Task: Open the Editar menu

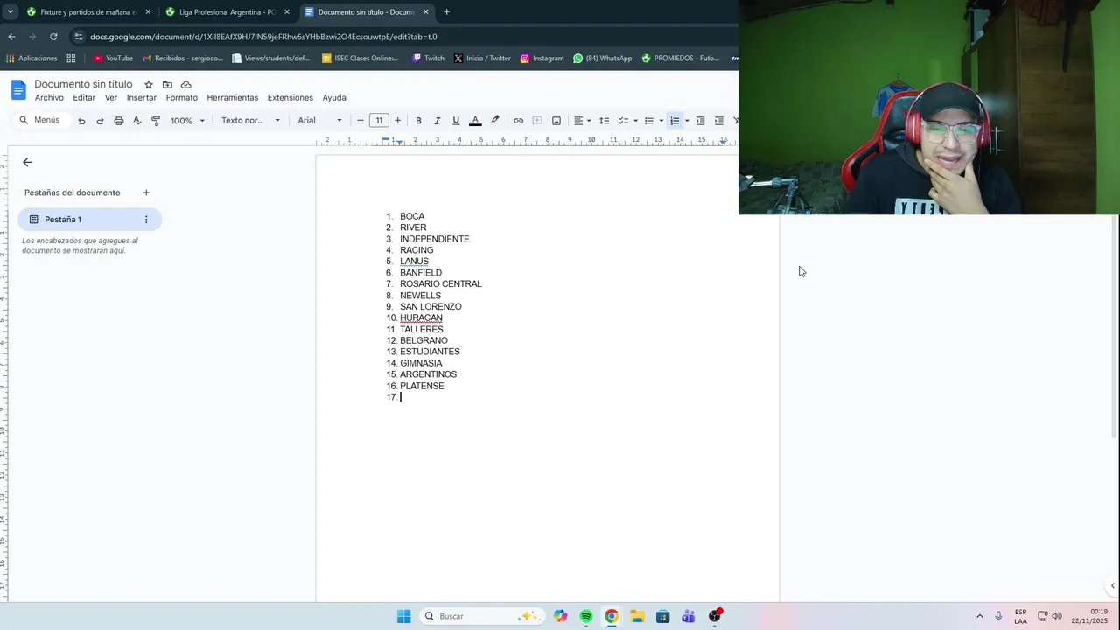Action: click(84, 98)
